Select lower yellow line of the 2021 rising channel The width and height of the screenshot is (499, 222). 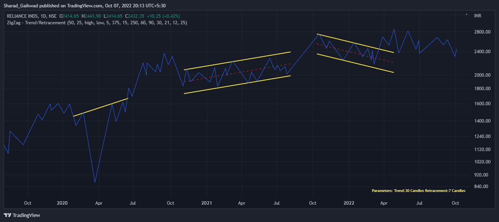237,84
